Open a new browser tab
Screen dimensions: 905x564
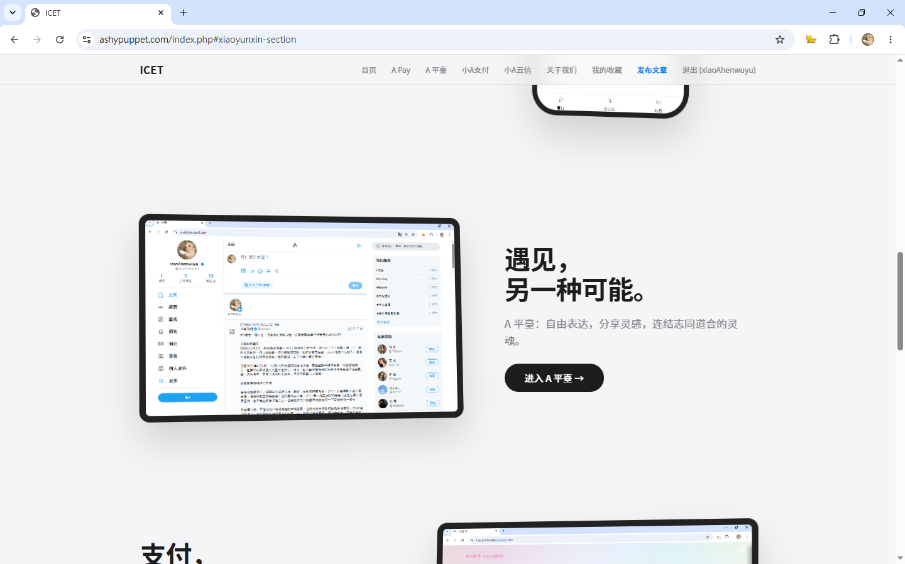point(184,13)
